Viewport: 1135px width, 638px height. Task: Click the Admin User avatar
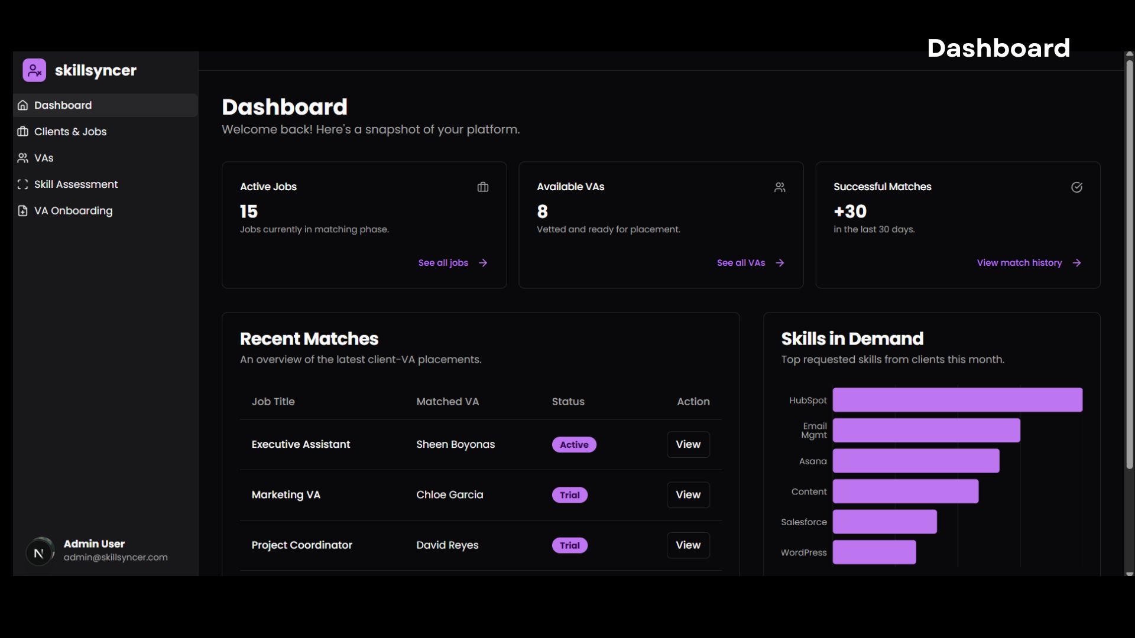pos(40,552)
